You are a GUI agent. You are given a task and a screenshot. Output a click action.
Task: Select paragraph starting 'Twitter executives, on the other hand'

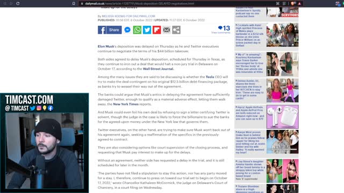click(x=164, y=135)
